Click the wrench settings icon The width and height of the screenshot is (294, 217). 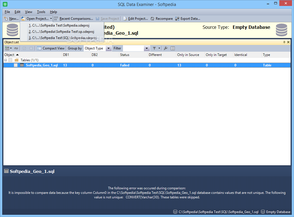coord(165,48)
